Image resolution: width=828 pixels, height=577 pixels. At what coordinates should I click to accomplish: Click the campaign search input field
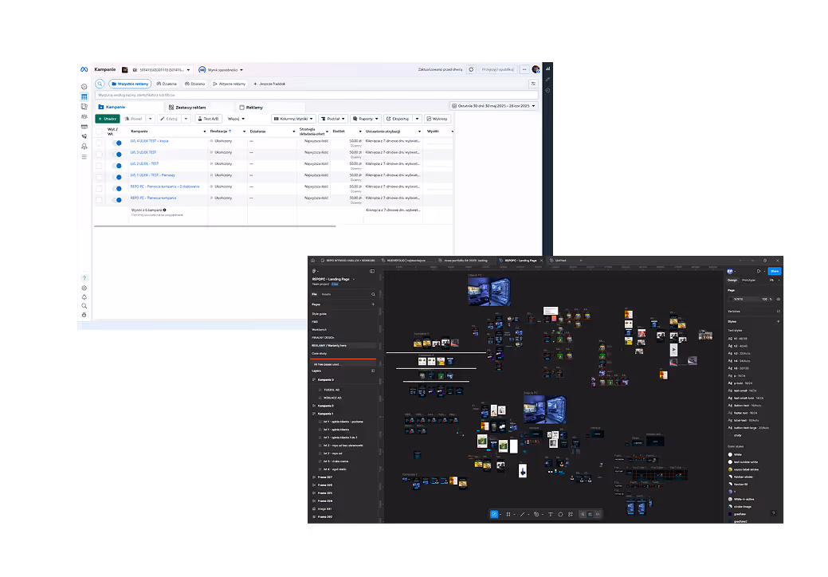(316, 95)
